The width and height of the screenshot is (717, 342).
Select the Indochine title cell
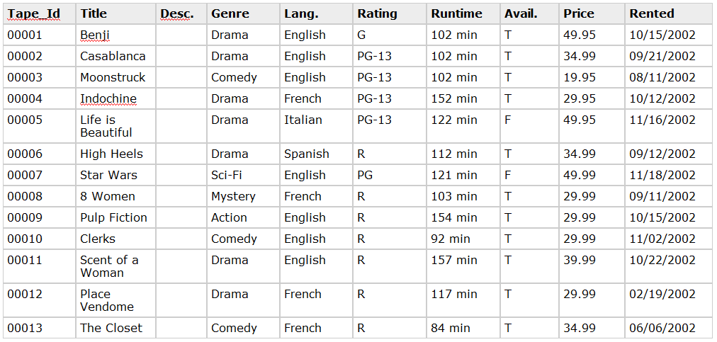coord(115,98)
